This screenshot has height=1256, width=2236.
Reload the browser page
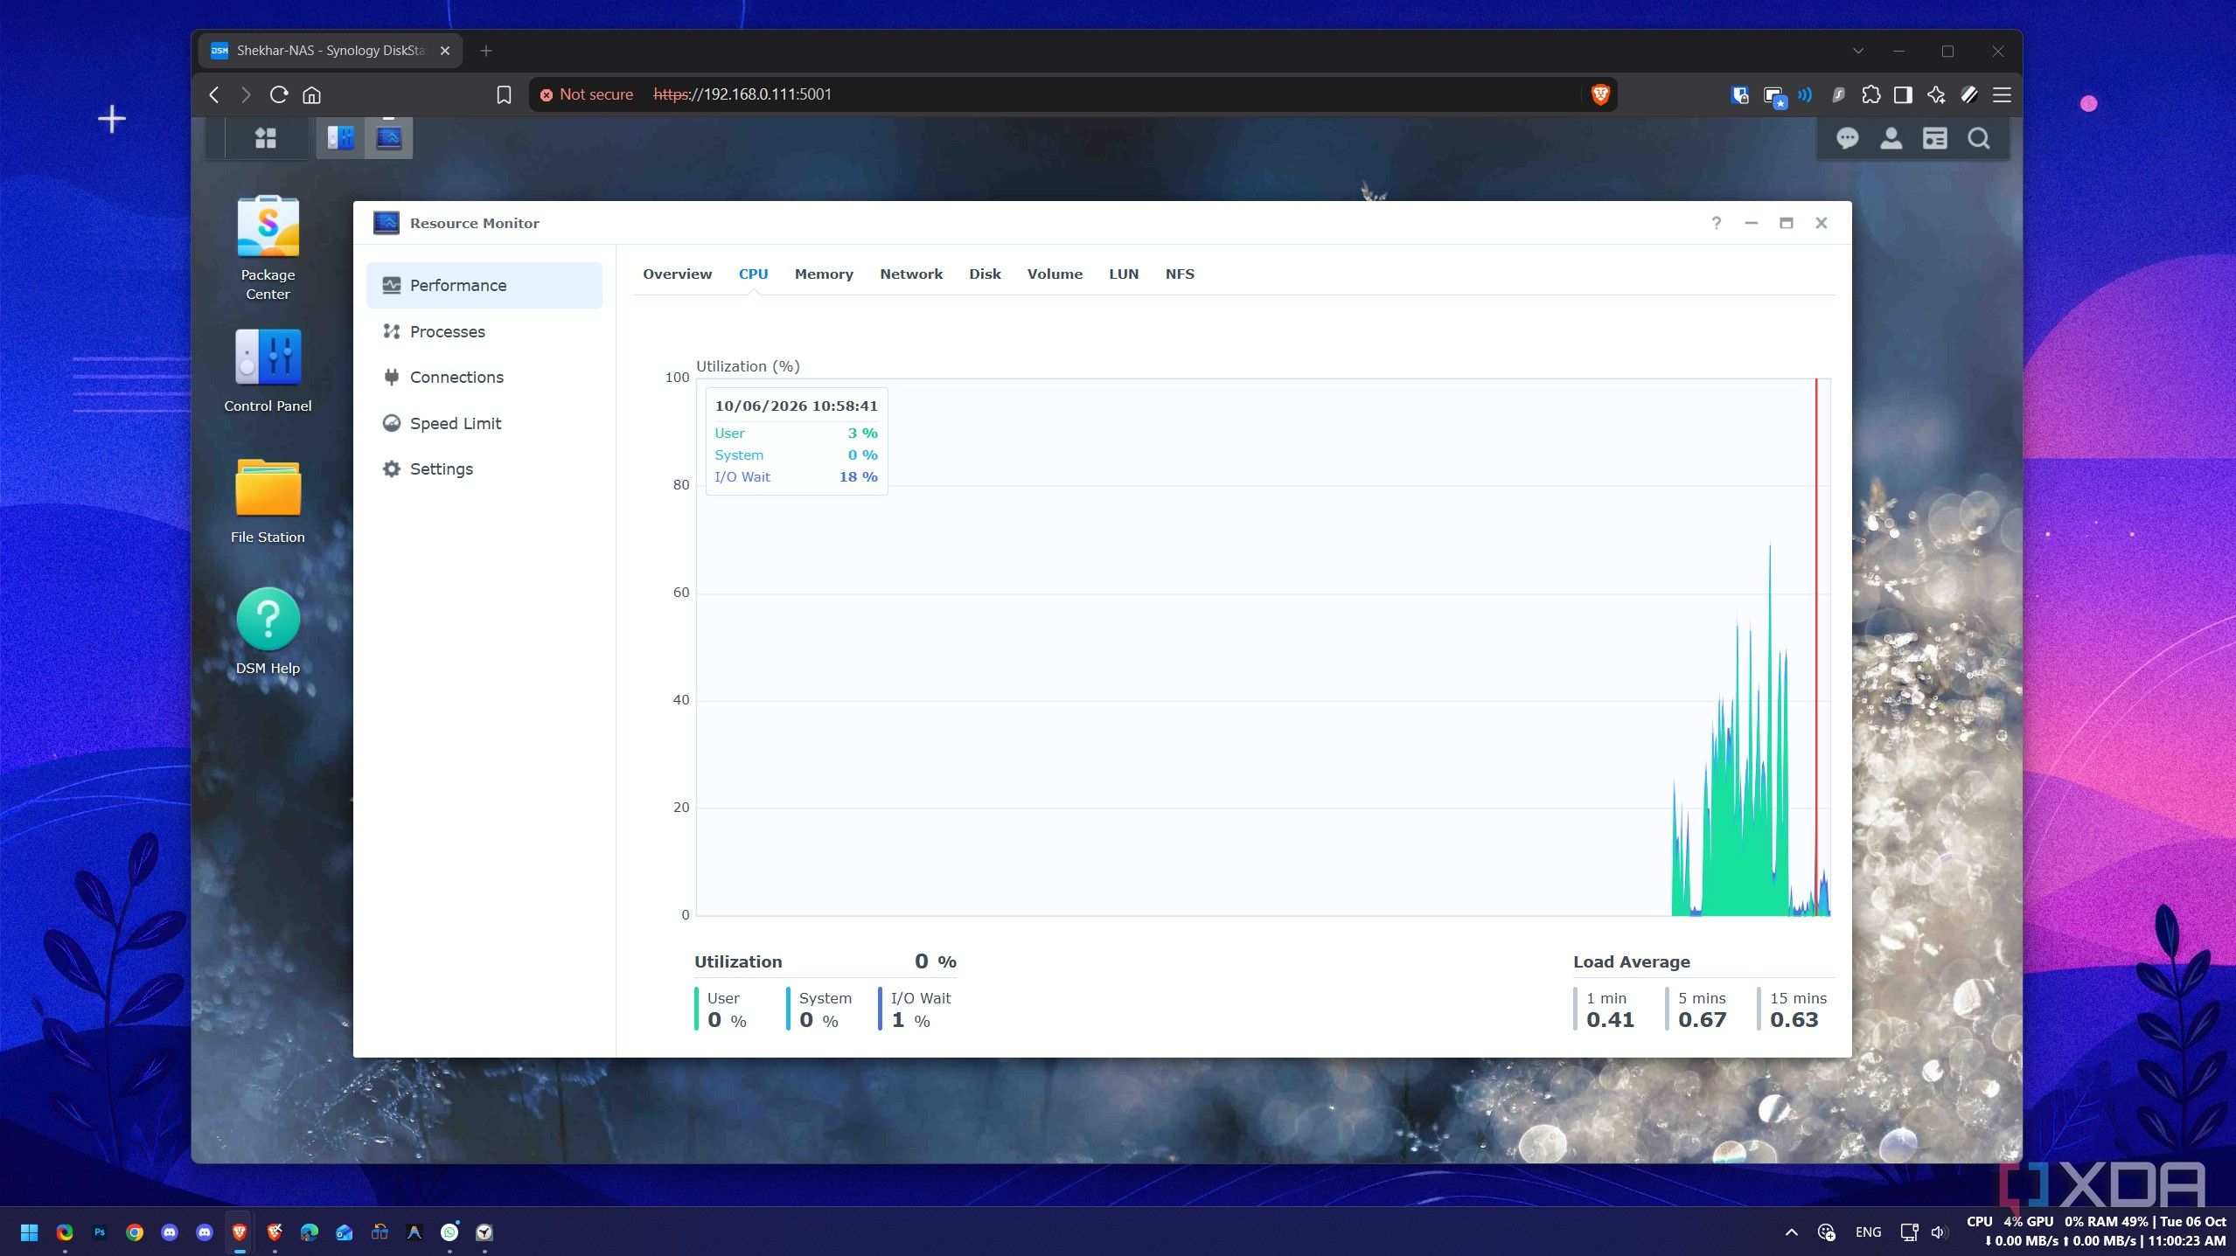(279, 94)
